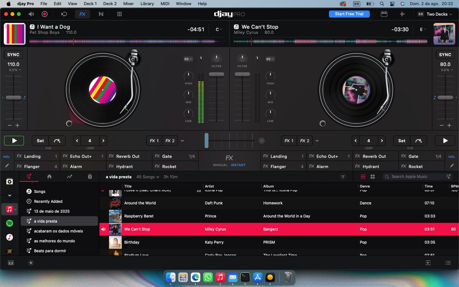
Task: Toggle HOL hold mode on left deck
Action: [x=7, y=157]
